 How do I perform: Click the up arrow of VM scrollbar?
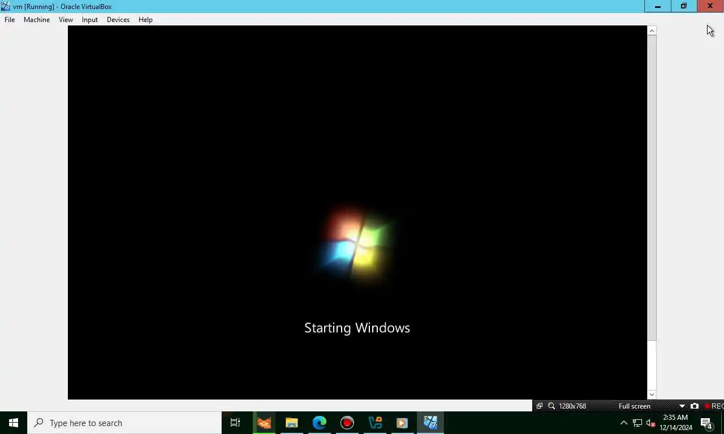pos(652,31)
